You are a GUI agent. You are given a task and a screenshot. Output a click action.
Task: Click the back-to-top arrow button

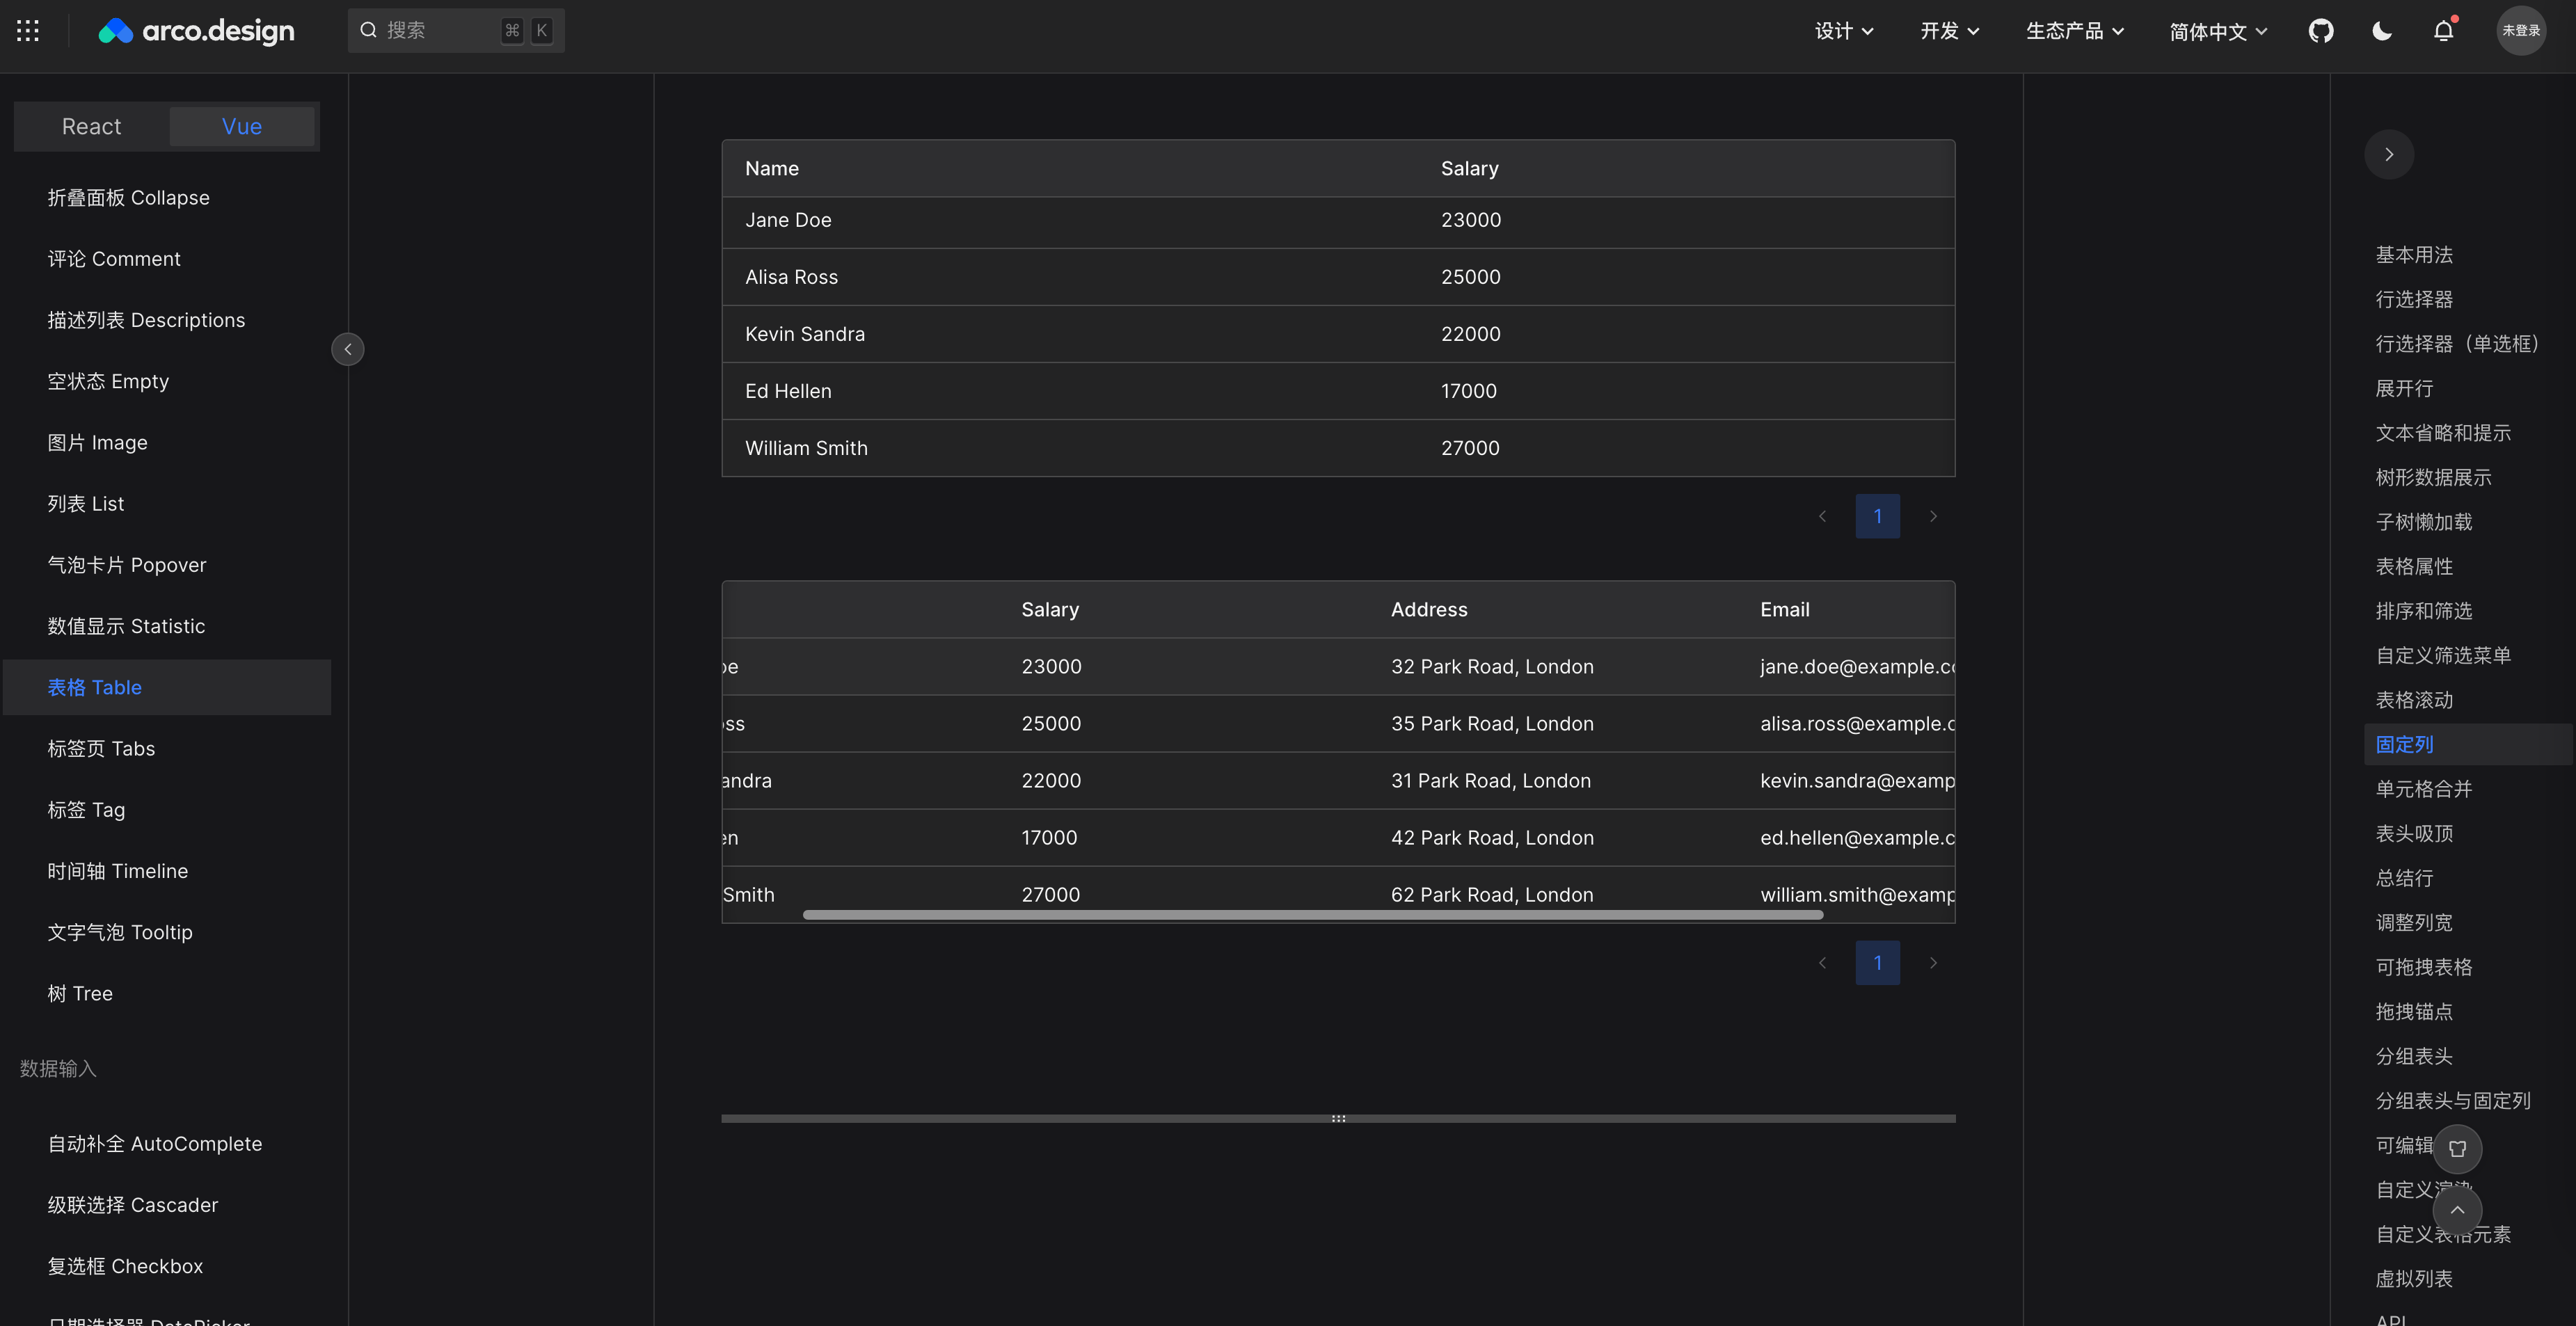click(x=2457, y=1210)
